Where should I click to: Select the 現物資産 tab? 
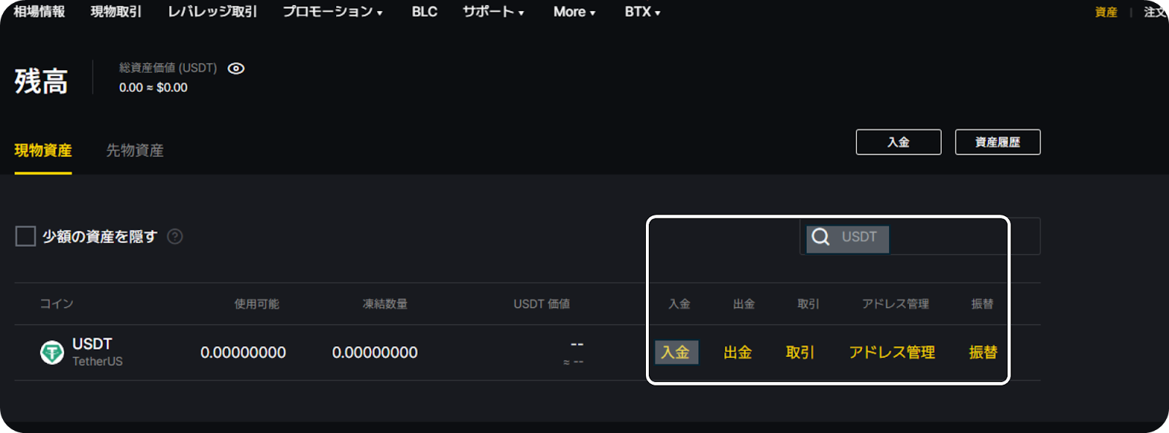(43, 150)
